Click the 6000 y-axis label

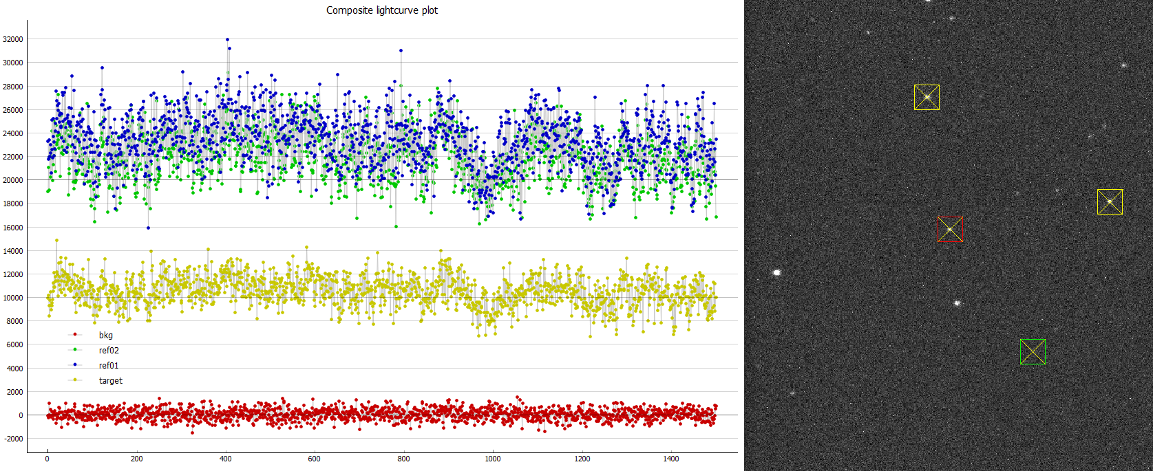pyautogui.click(x=15, y=344)
